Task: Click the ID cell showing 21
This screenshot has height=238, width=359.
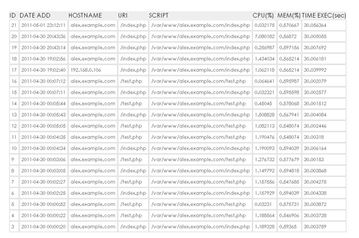Action: (x=14, y=25)
